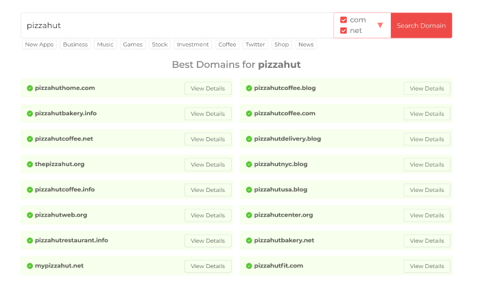This screenshot has height=288, width=480.
Task: Select the Games category tag
Action: coord(133,45)
